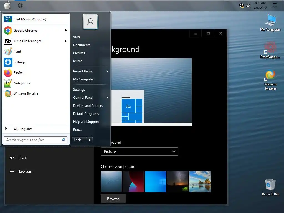Screen dimensions: 284x213
Task: Click the cloud sync tray icon
Action: coord(248,6)
